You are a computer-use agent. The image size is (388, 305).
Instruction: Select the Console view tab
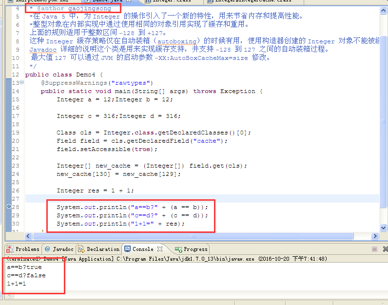click(143, 249)
